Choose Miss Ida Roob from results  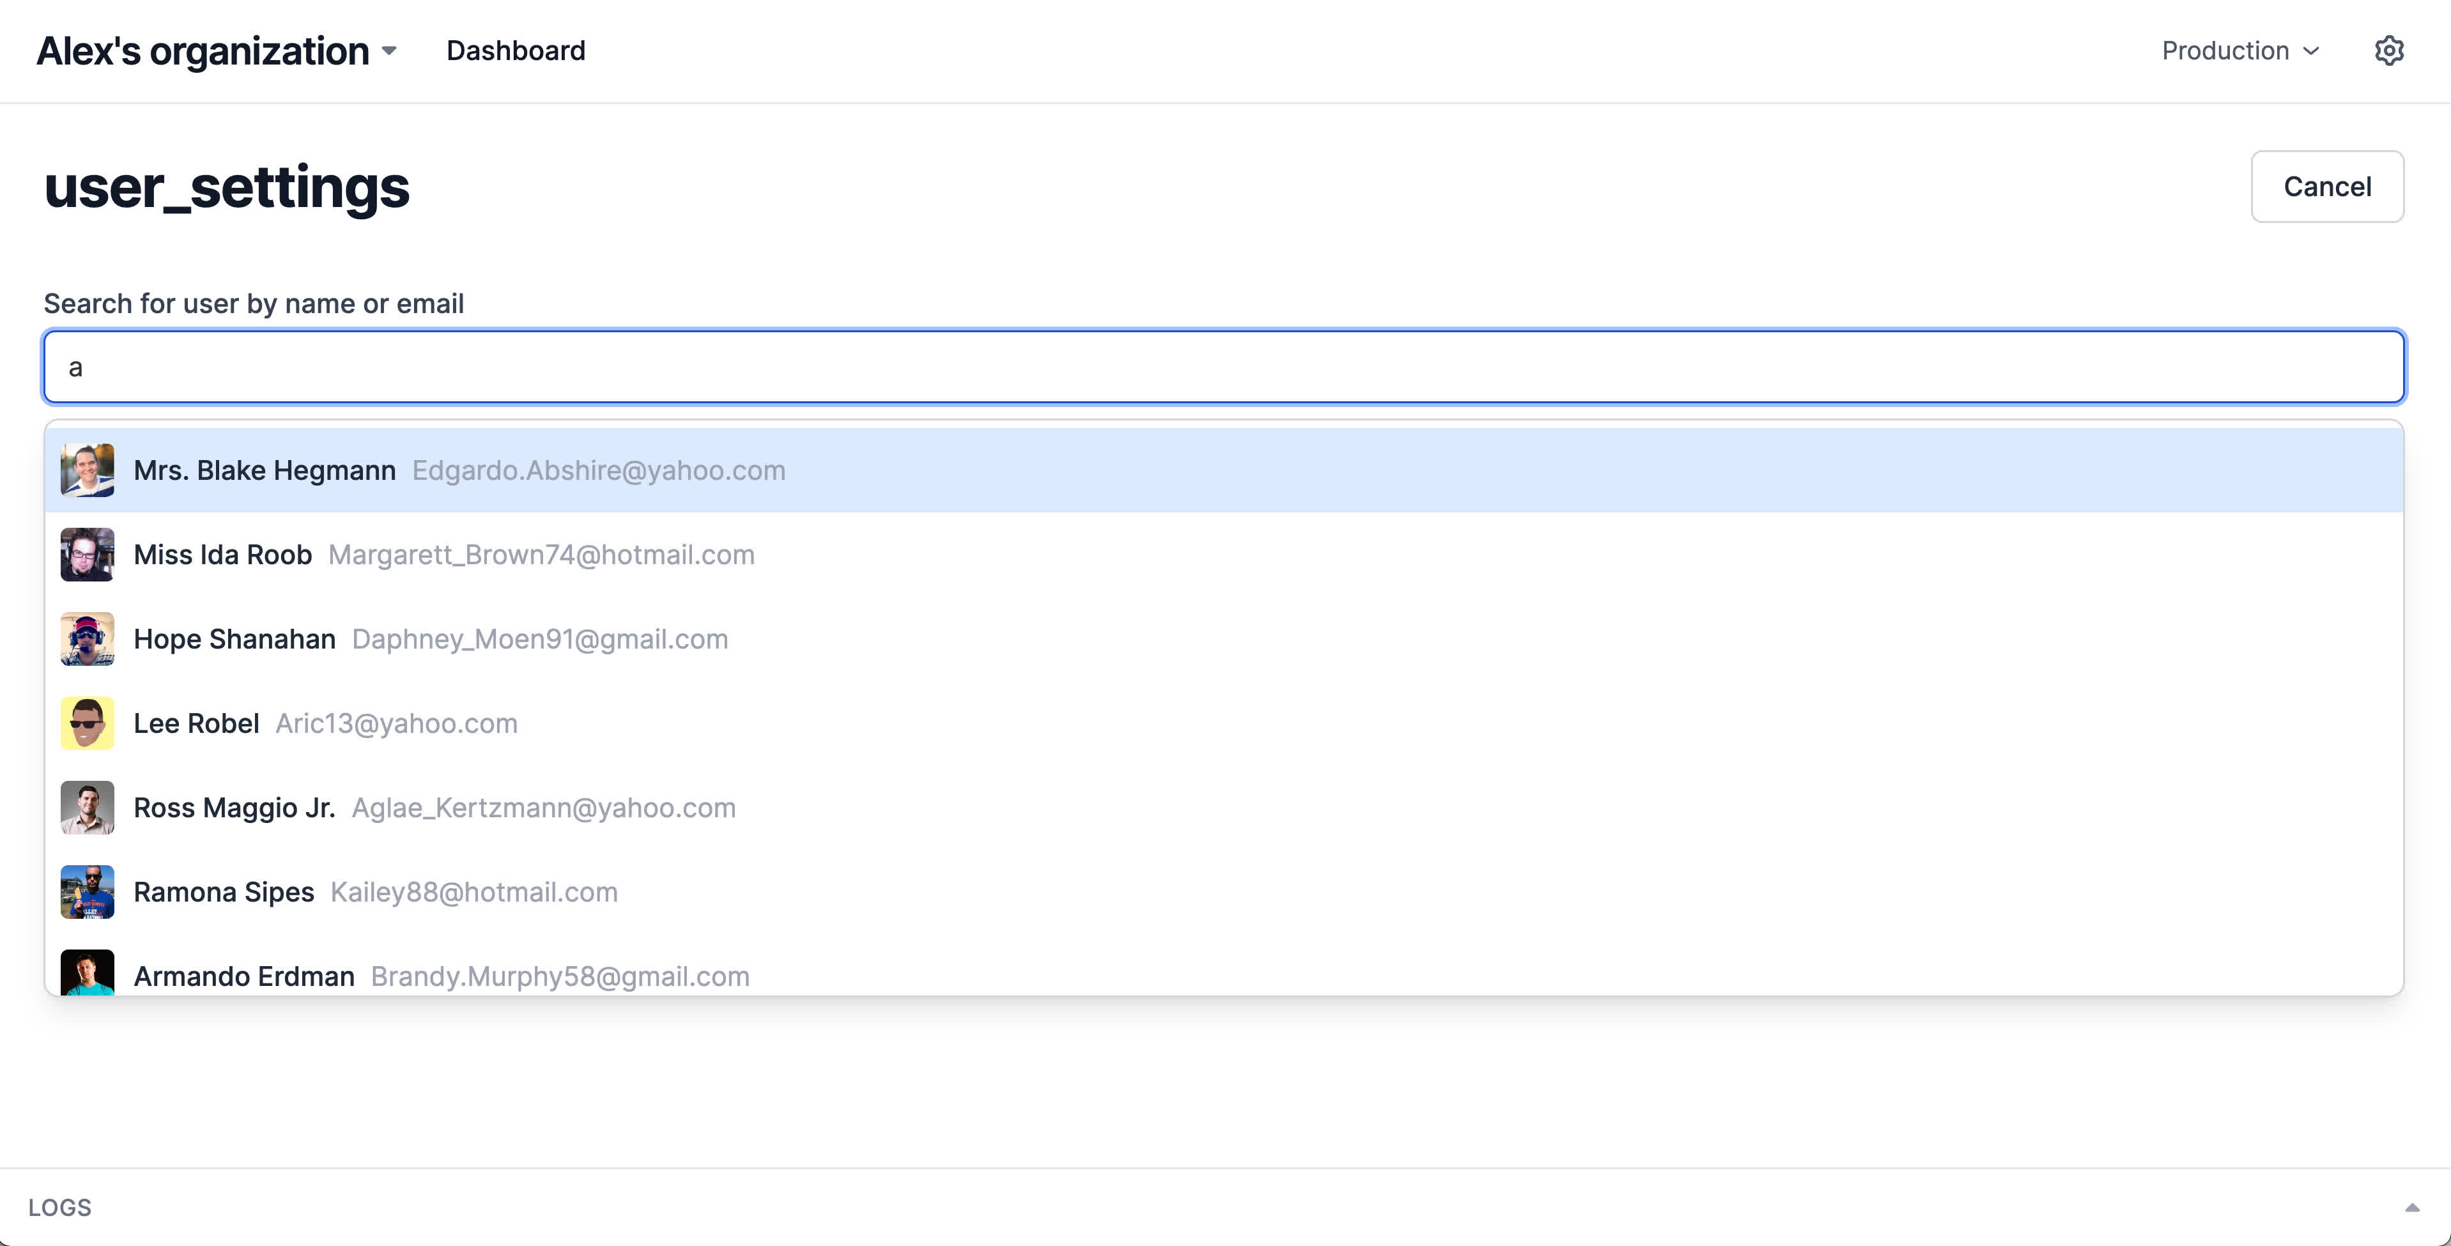(x=222, y=555)
